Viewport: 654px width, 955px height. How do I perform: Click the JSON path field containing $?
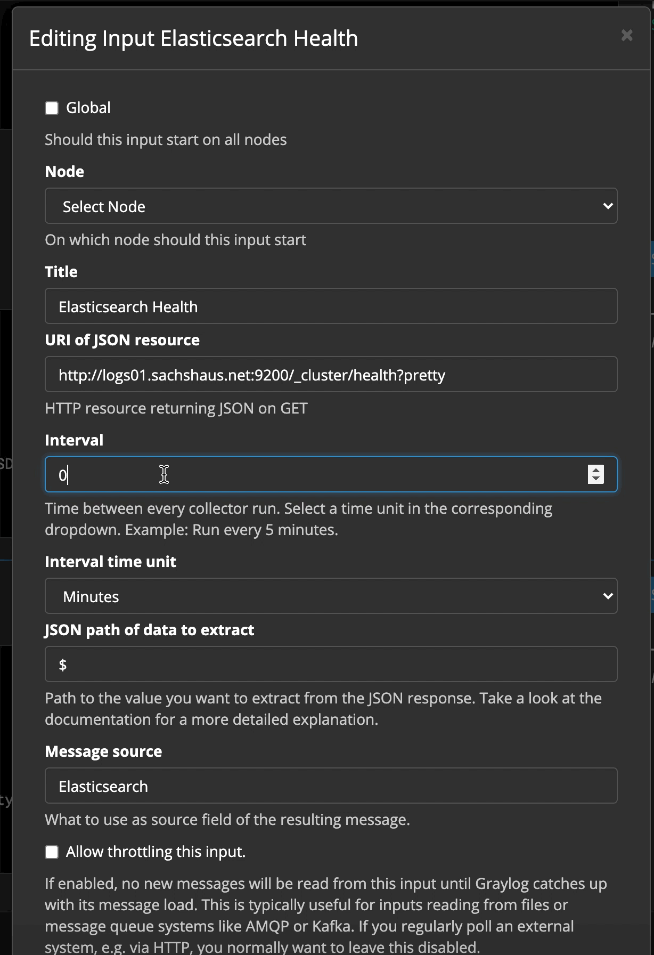(x=331, y=664)
